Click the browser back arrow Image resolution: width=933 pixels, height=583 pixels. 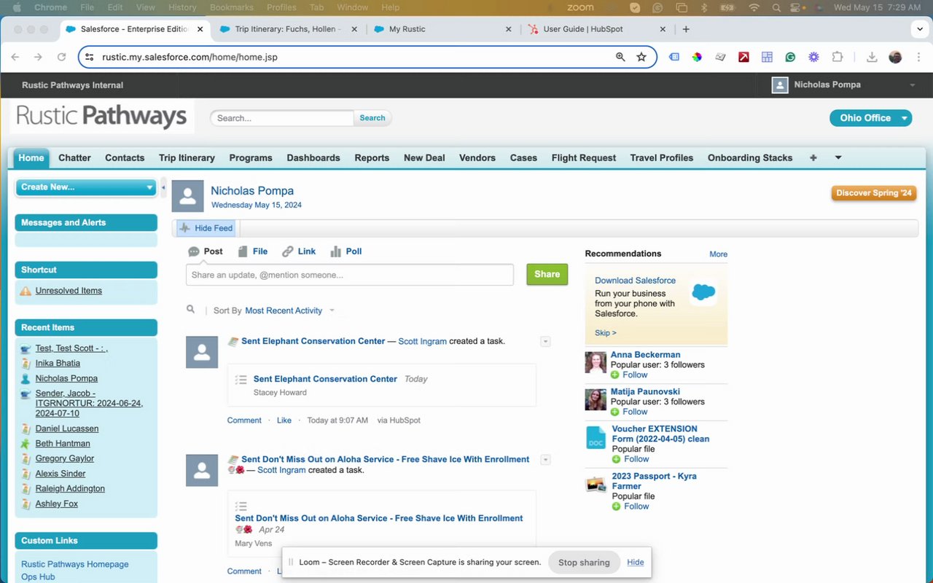click(x=15, y=57)
